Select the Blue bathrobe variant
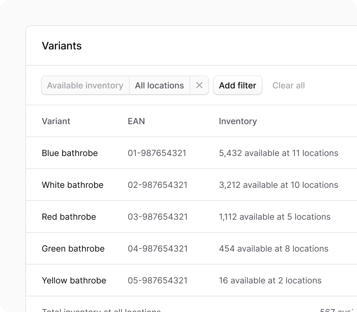 [69, 153]
